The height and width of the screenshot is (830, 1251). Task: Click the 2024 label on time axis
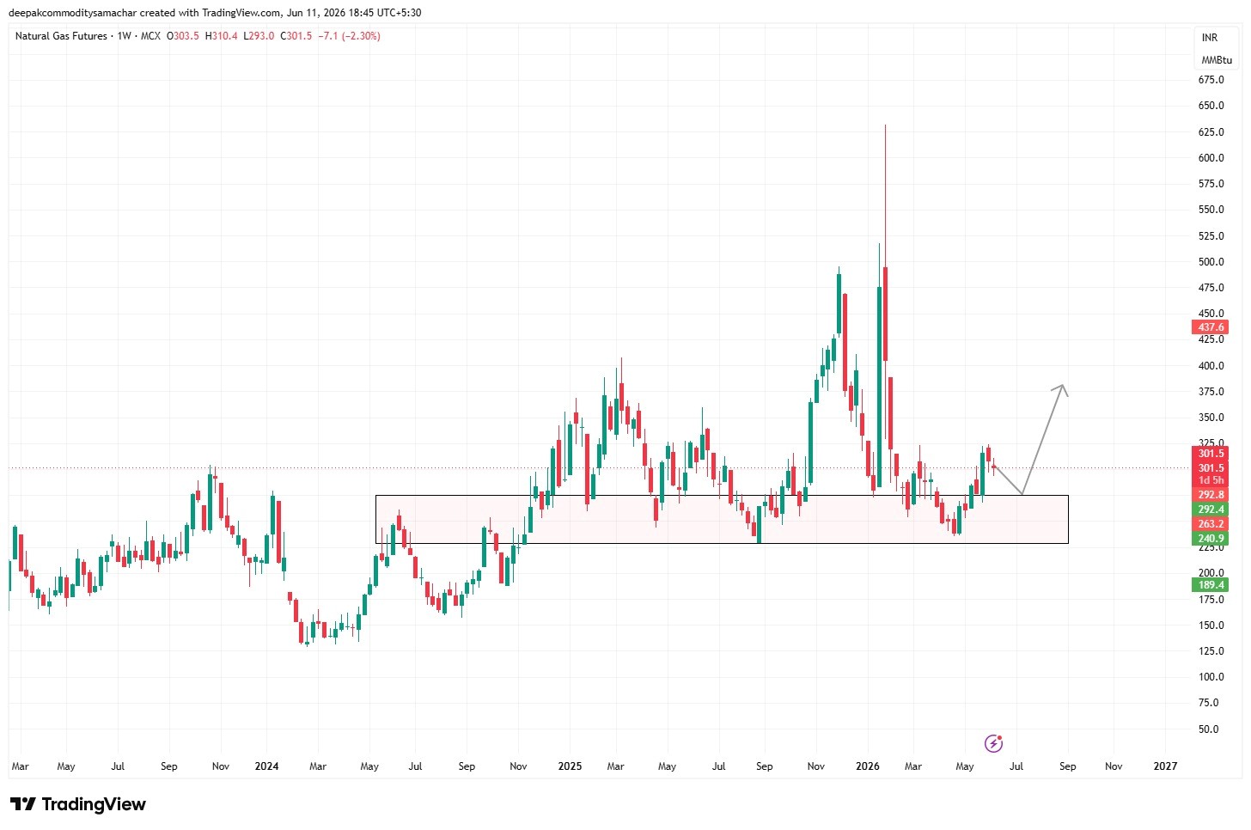click(266, 766)
